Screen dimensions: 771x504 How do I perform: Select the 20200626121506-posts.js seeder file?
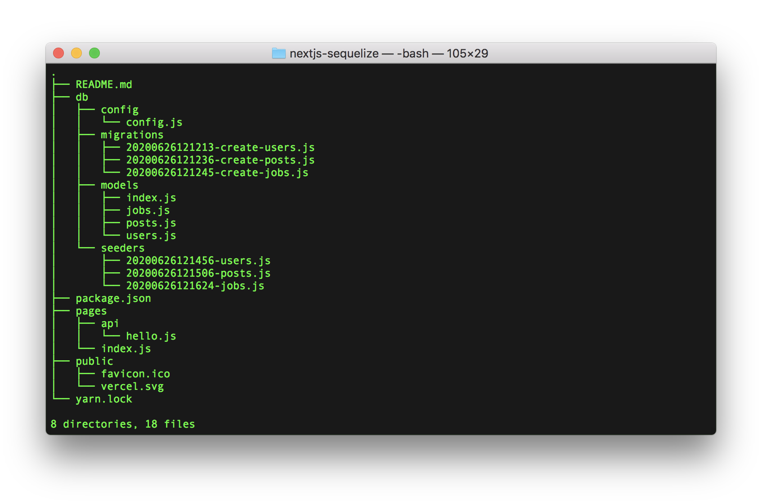pos(198,273)
